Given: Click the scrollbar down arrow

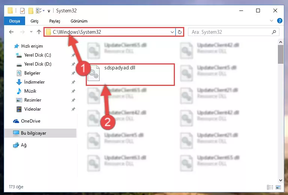Looking at the screenshot, I should pos(281,180).
